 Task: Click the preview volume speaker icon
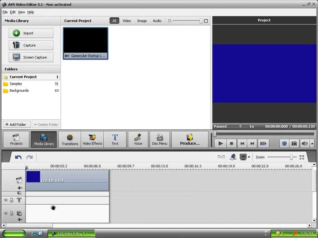click(x=305, y=144)
